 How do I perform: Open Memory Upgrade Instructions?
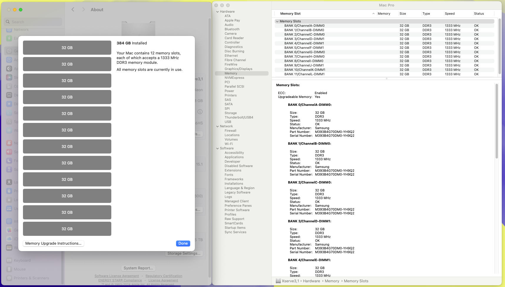(53, 243)
